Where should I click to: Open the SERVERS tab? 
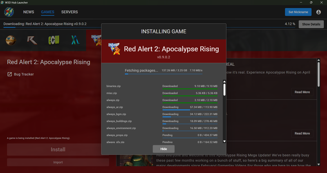(69, 12)
